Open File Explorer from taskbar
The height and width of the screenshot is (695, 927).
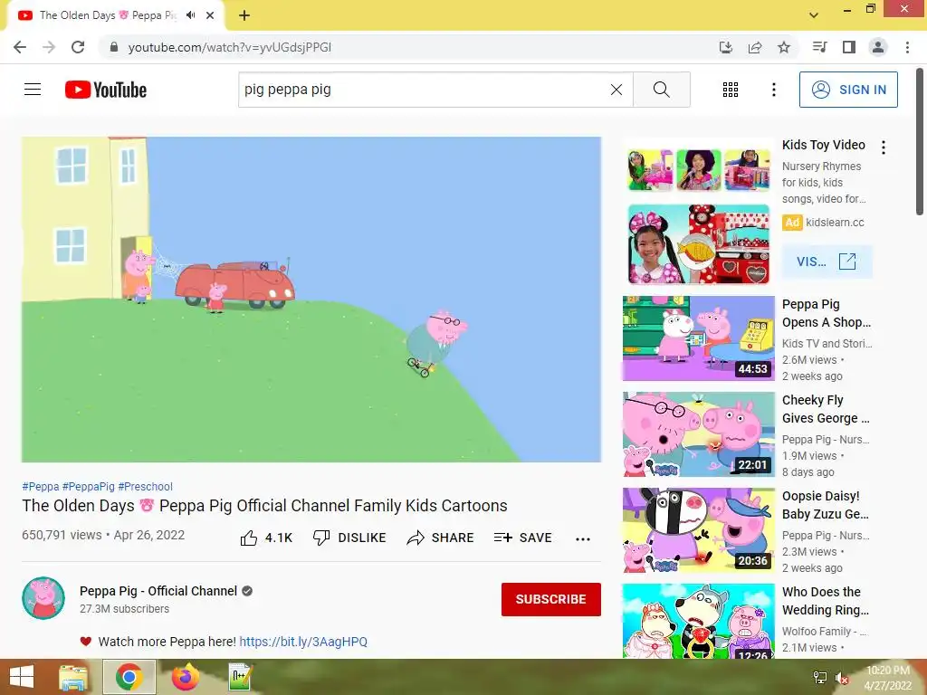click(74, 677)
